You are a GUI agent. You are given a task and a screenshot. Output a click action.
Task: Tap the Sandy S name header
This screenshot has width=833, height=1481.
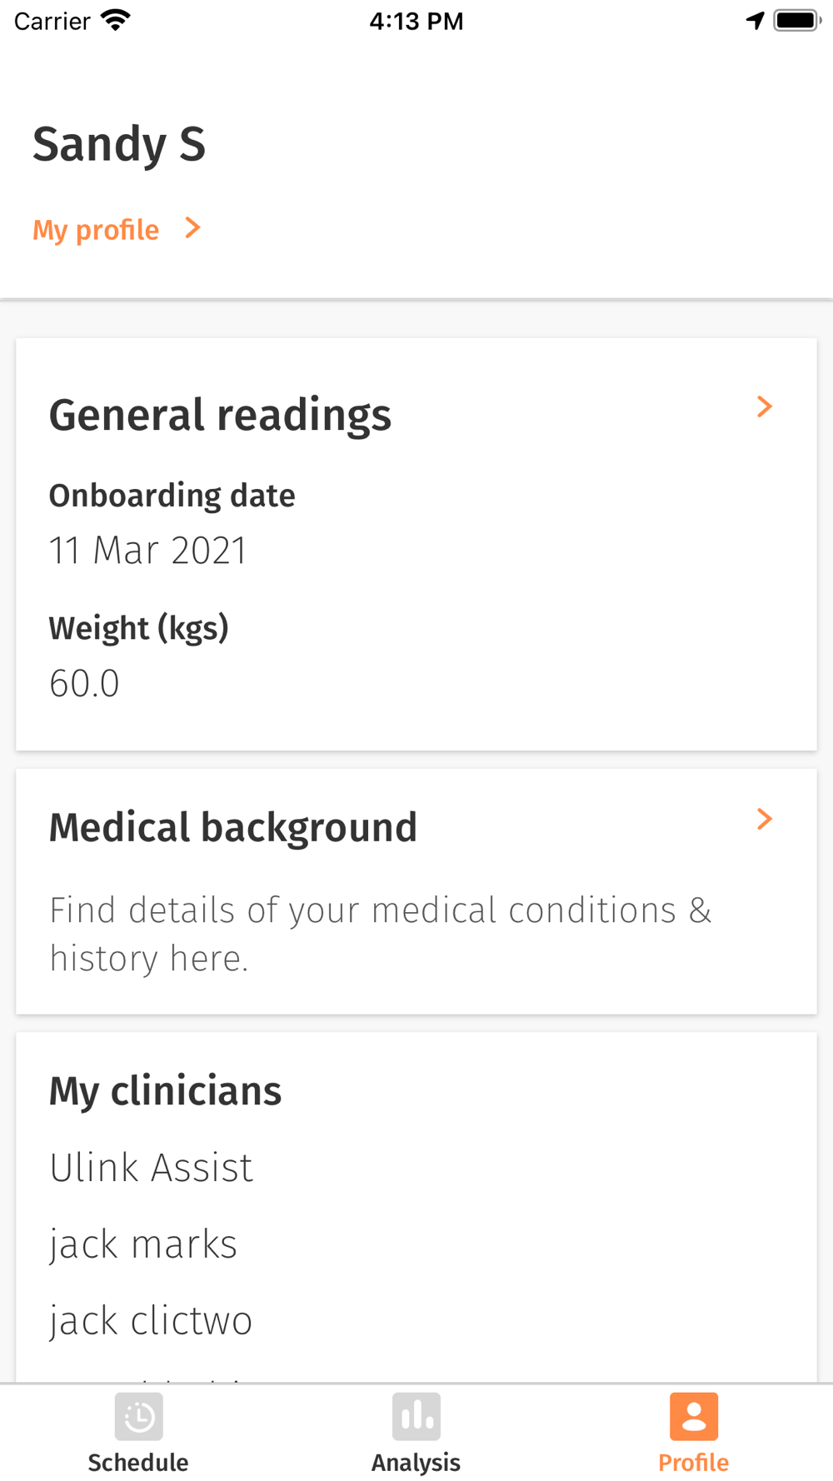pos(119,145)
